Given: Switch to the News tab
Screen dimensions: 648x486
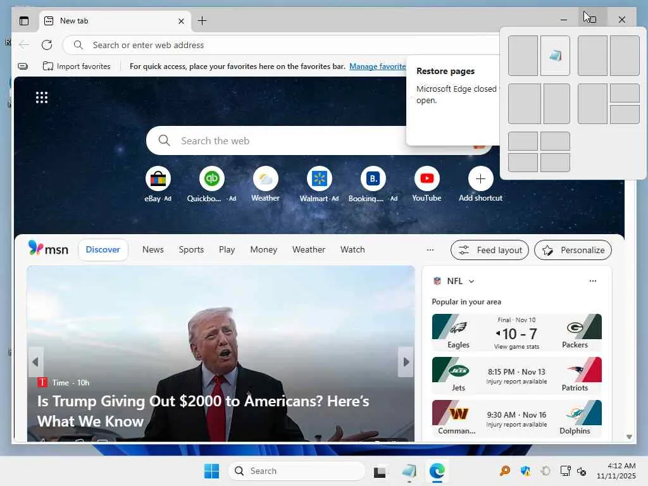Looking at the screenshot, I should pos(153,249).
